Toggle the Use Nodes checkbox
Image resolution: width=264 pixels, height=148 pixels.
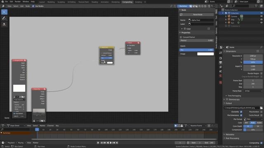[33, 6]
